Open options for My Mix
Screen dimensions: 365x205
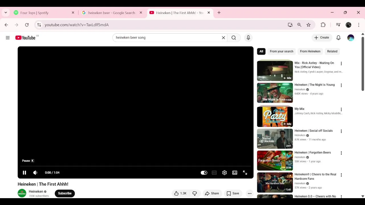click(341, 110)
